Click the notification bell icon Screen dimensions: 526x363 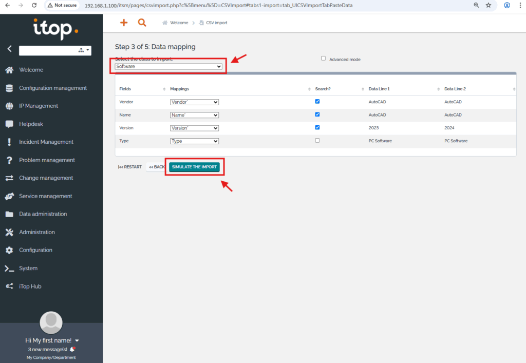tap(72, 349)
